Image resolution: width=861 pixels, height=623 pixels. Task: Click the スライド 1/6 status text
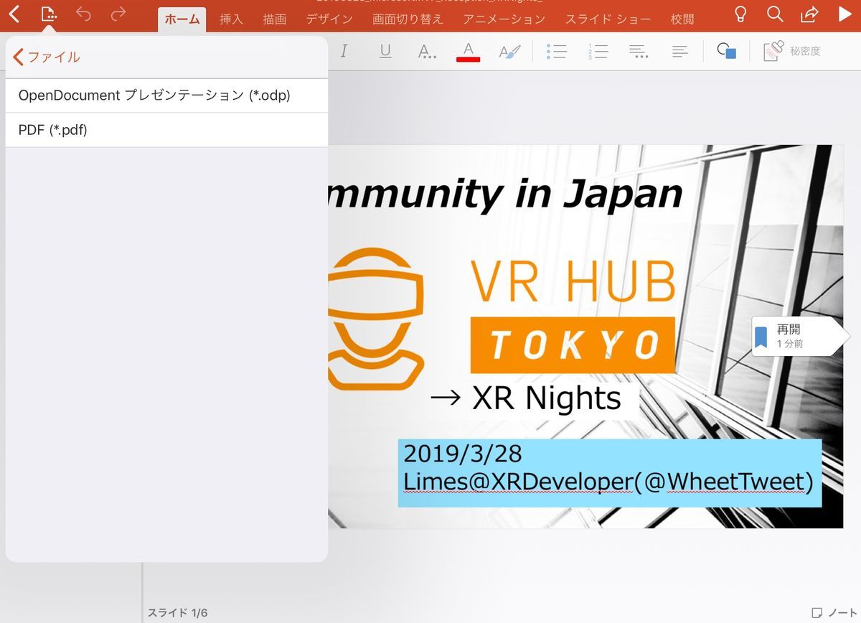(177, 612)
